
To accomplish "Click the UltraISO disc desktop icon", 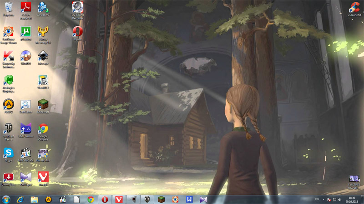I will click(x=26, y=58).
